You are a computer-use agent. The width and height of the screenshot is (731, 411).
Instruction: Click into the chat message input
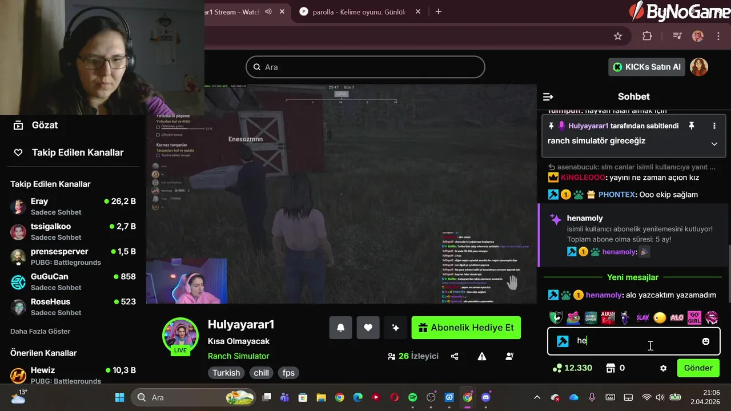[634, 341]
